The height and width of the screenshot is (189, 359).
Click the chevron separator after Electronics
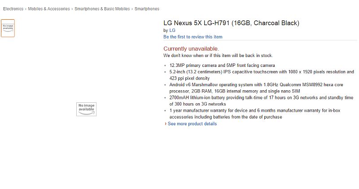[26, 9]
